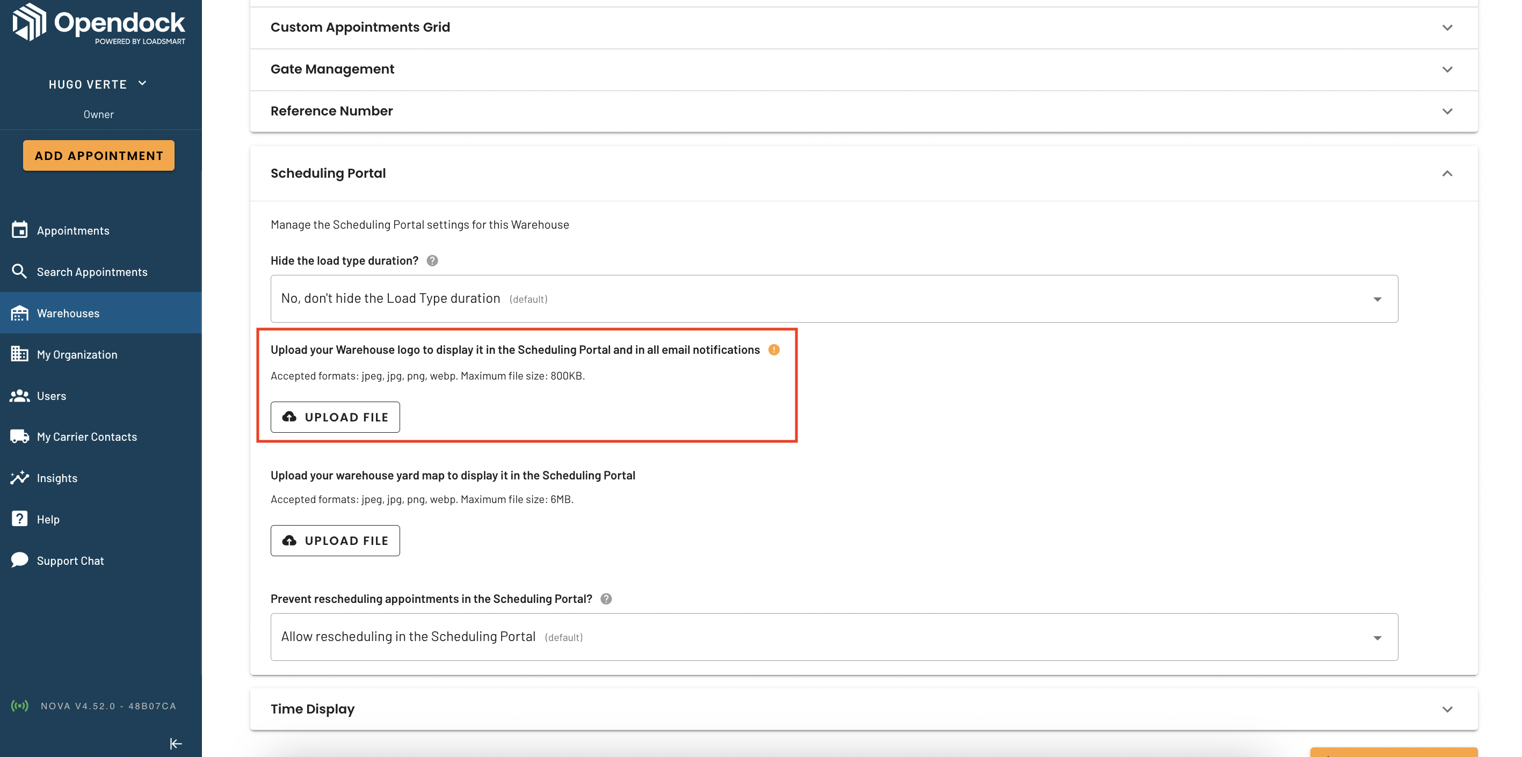Open My Carrier Contacts in the sidebar
Viewport: 1522px width, 757px height.
(100, 436)
